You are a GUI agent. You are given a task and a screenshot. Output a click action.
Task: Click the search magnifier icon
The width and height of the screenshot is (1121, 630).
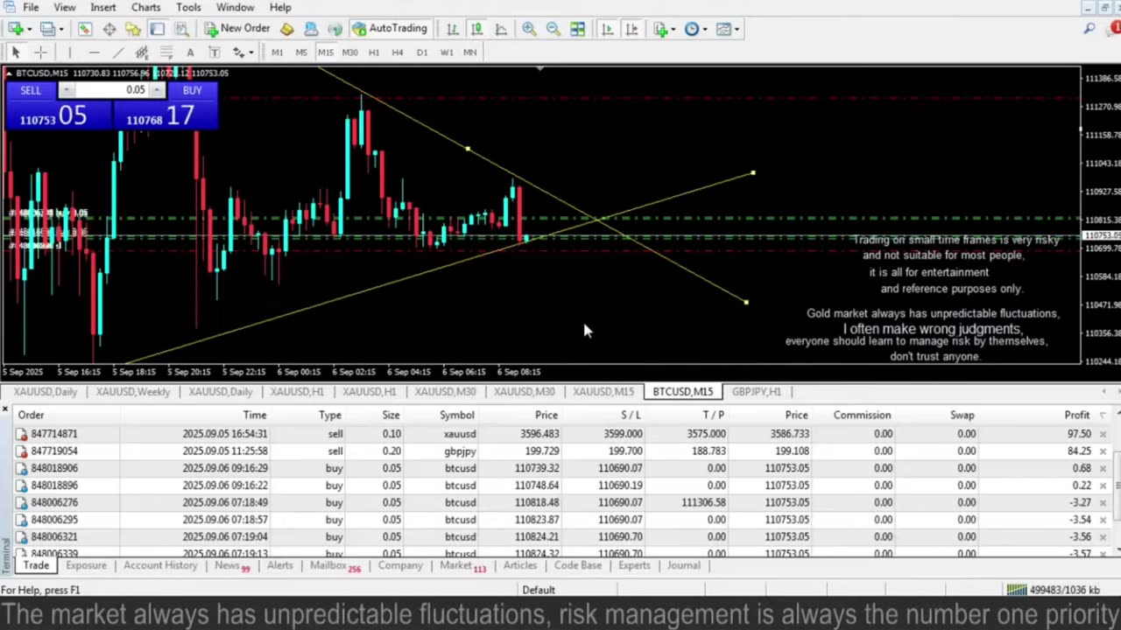1089,29
